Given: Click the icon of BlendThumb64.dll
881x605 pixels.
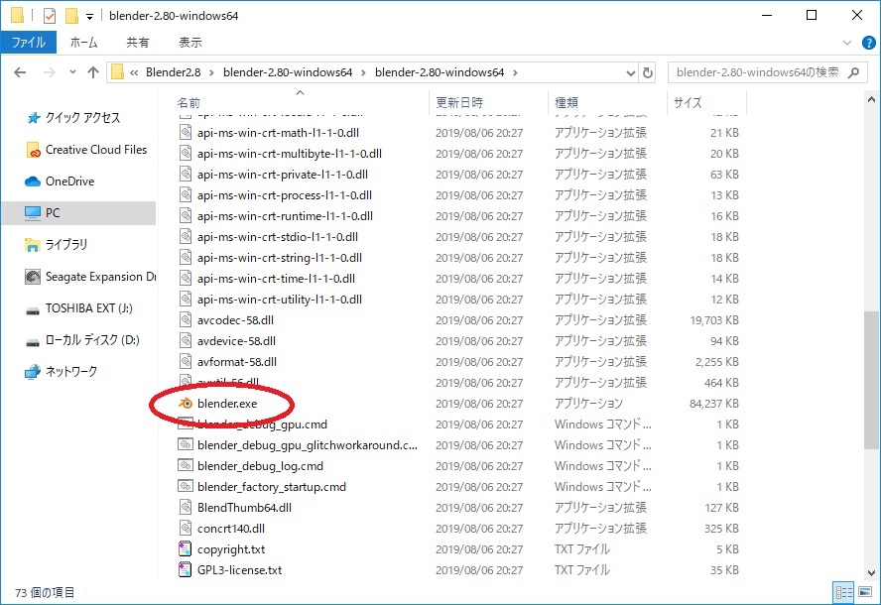Looking at the screenshot, I should click(x=186, y=507).
